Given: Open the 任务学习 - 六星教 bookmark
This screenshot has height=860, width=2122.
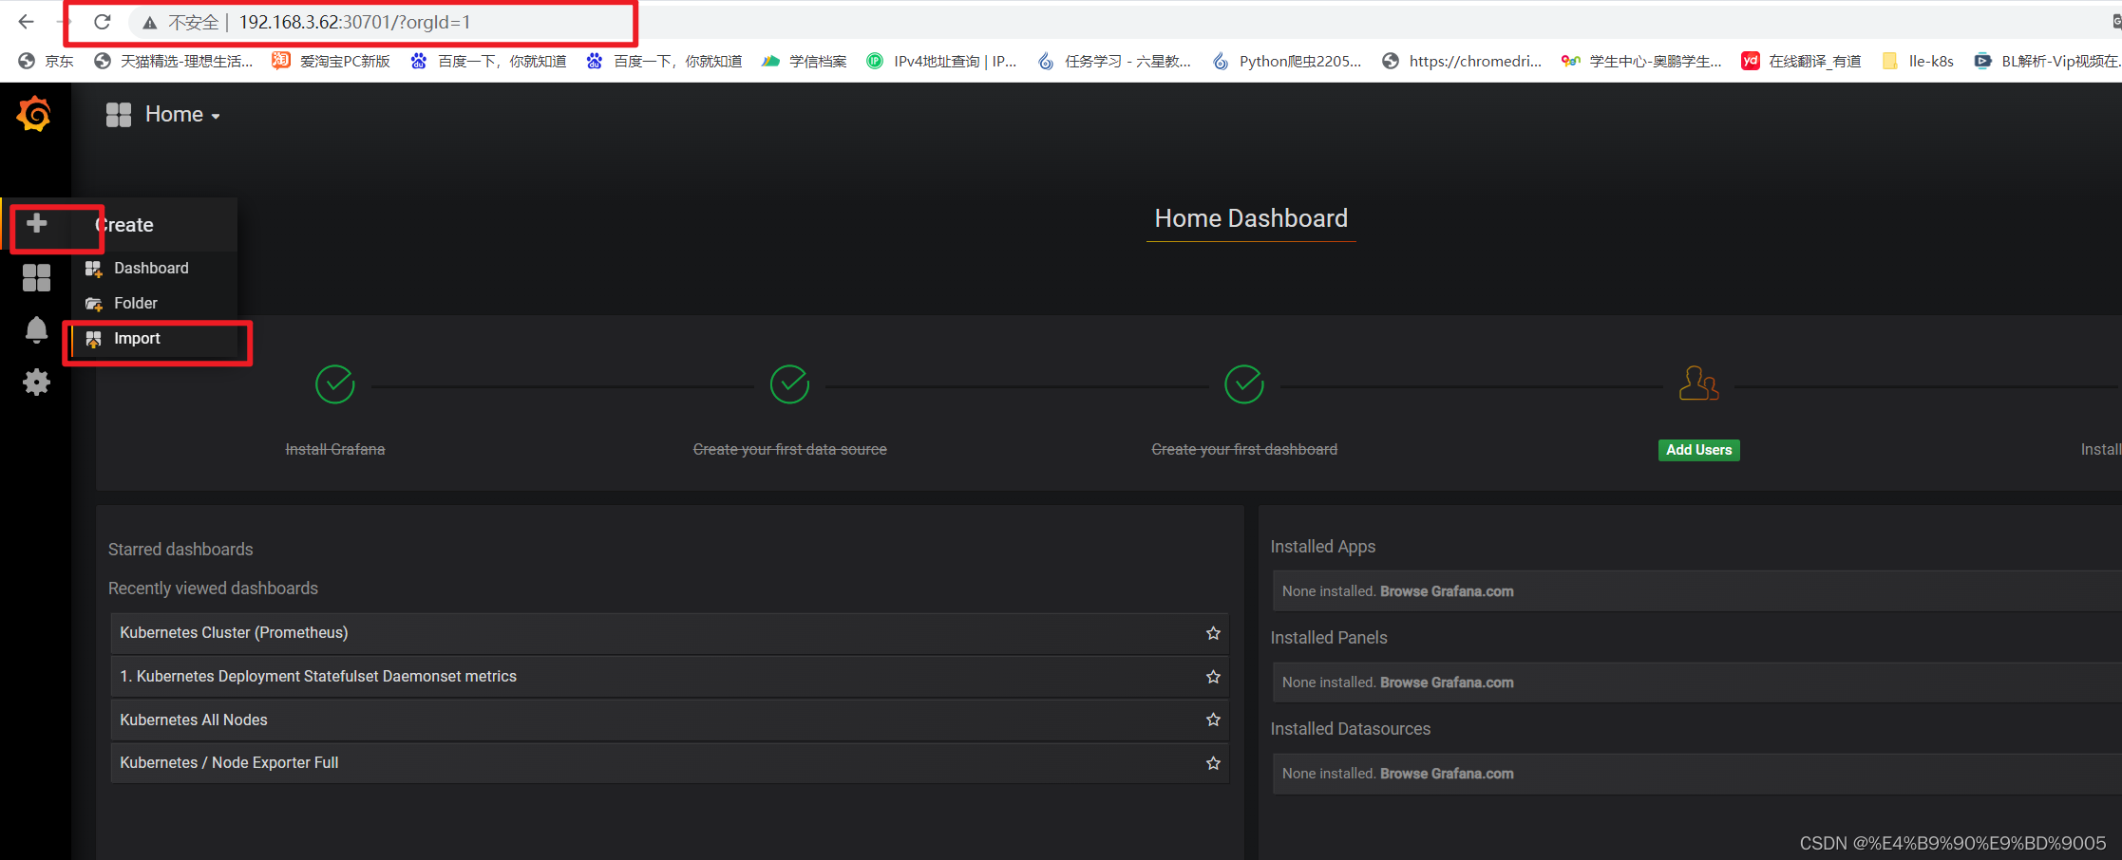Looking at the screenshot, I should coord(1114,61).
